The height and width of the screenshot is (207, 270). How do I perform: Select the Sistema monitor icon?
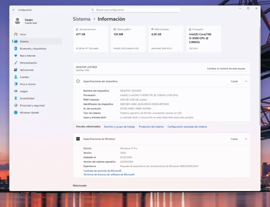click(16, 41)
